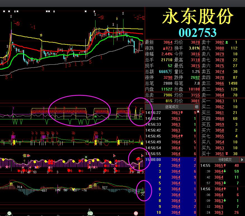Screen dimensions: 245x216
Task: Click 买一 price 3063
Action: pyautogui.click(x=220, y=101)
